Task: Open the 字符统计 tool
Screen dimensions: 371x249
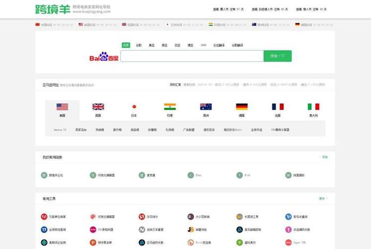Action: coord(142,217)
